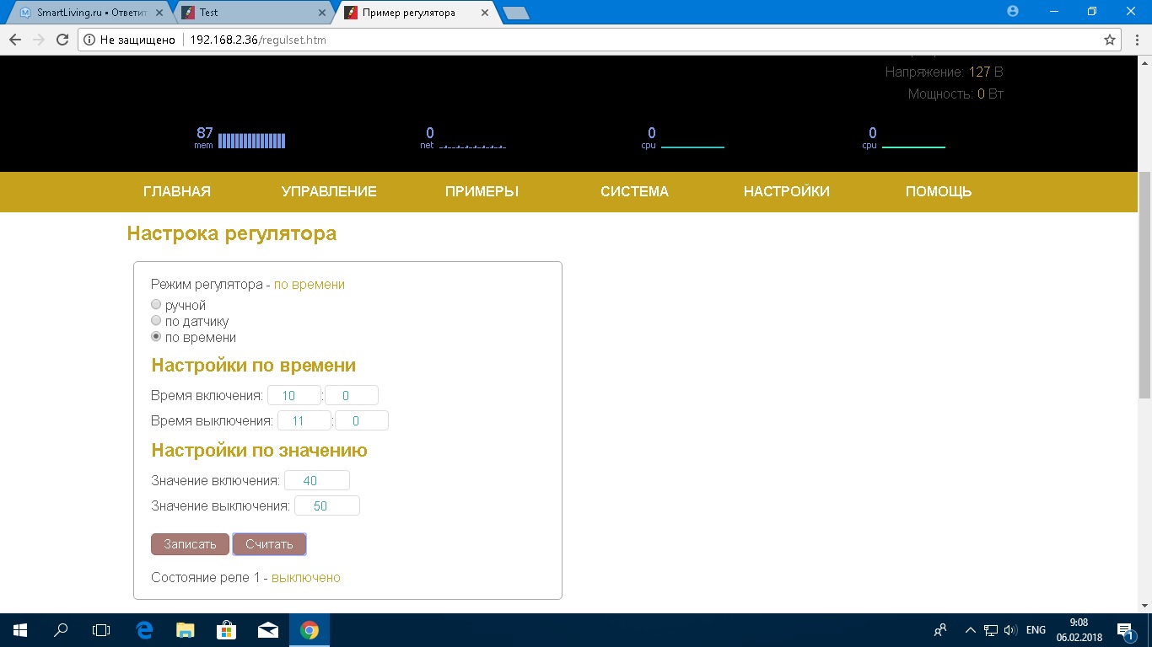Click the Напряжение 127 В reading
This screenshot has height=647, width=1152.
click(x=945, y=72)
